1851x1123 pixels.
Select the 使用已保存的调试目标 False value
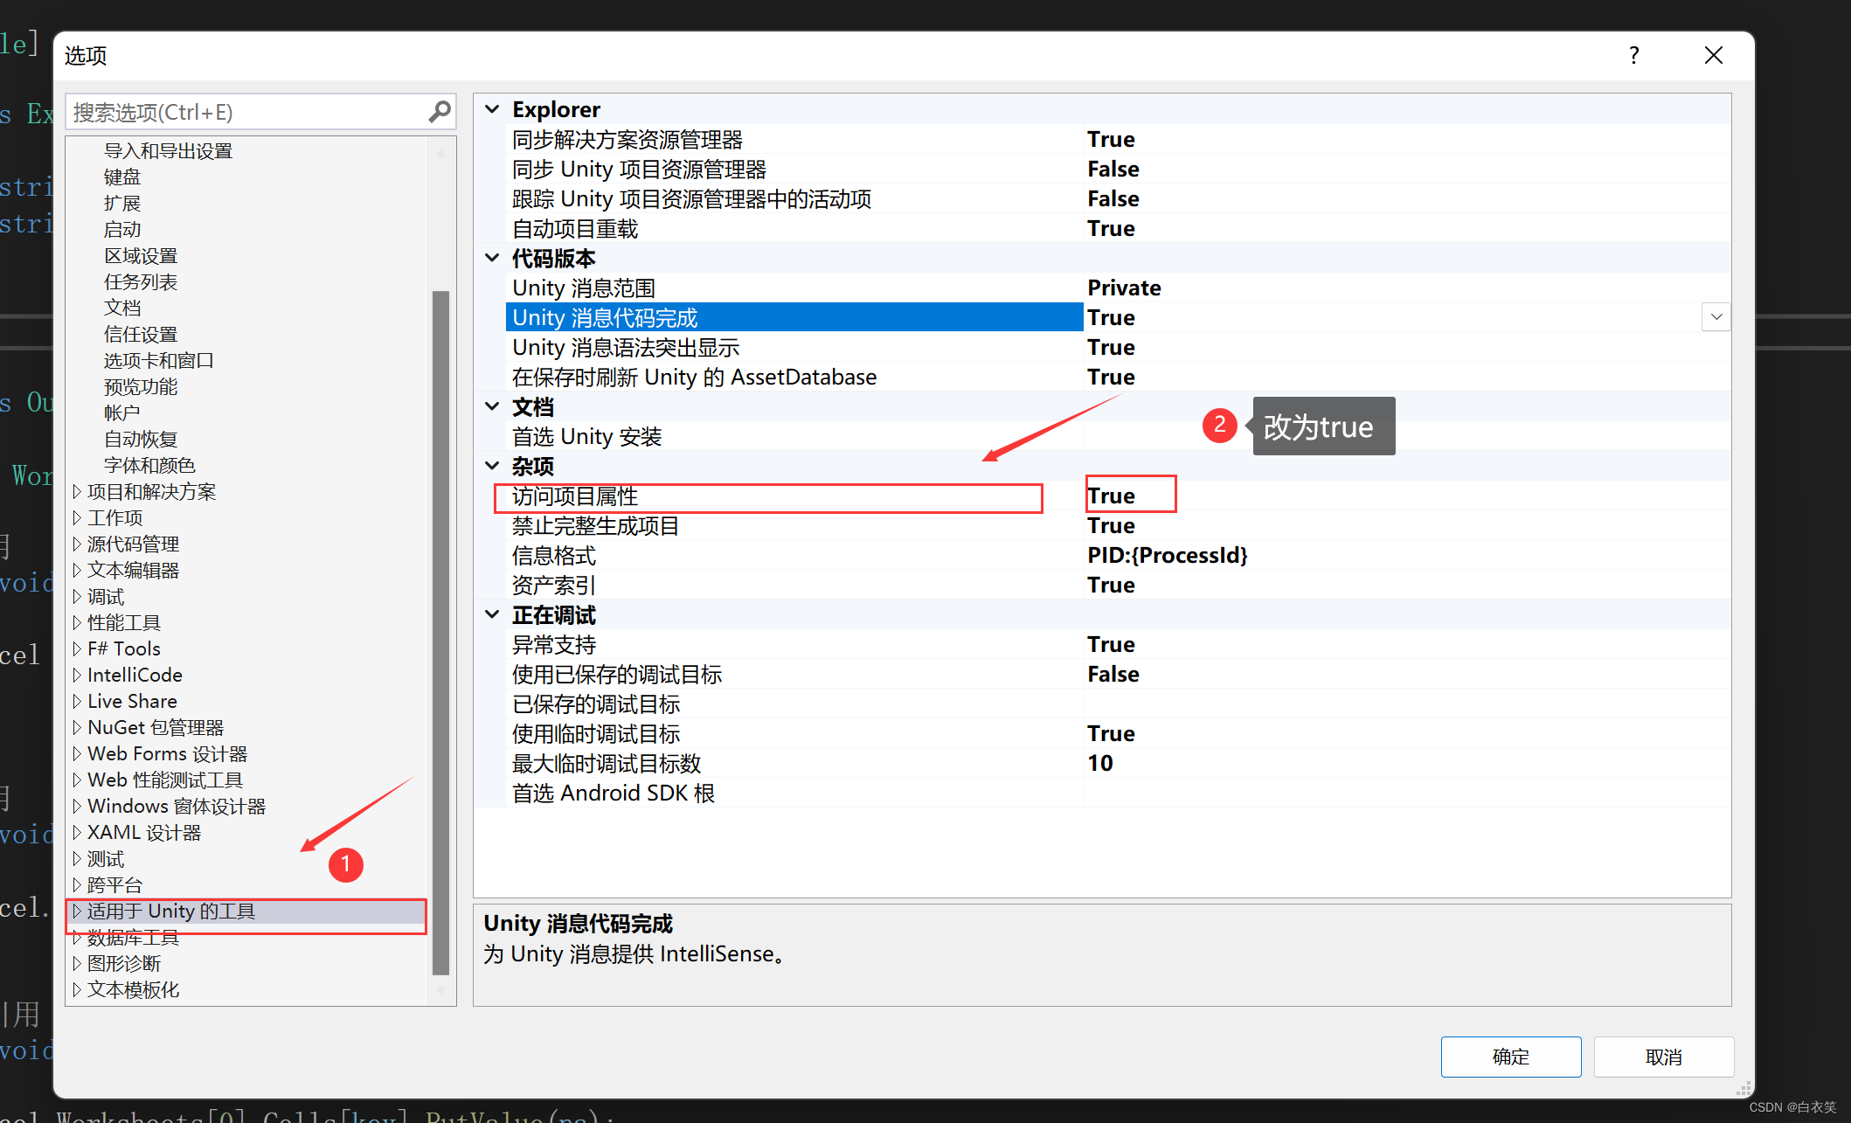1113,674
